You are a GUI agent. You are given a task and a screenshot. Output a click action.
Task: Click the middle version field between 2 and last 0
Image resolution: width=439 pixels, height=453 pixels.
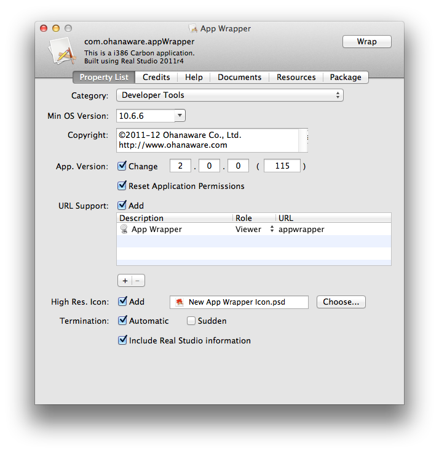tap(209, 166)
